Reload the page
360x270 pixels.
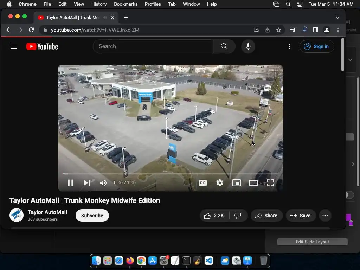click(31, 30)
